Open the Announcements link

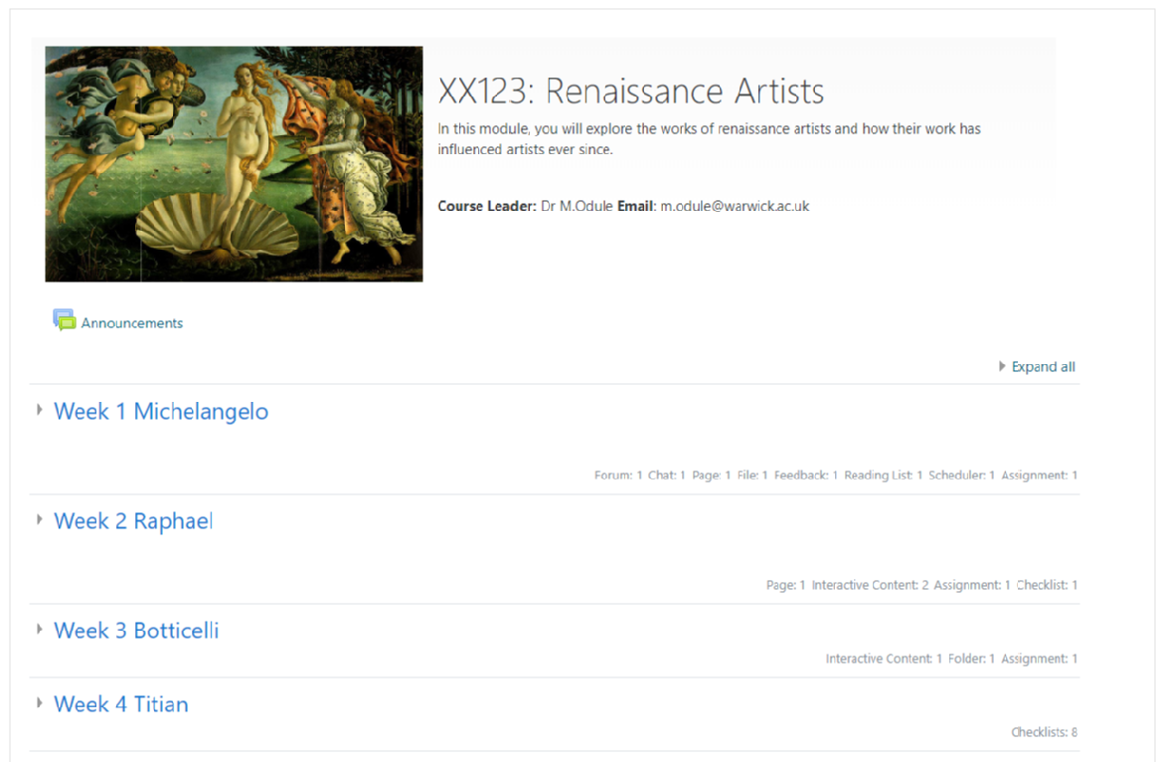coord(132,323)
